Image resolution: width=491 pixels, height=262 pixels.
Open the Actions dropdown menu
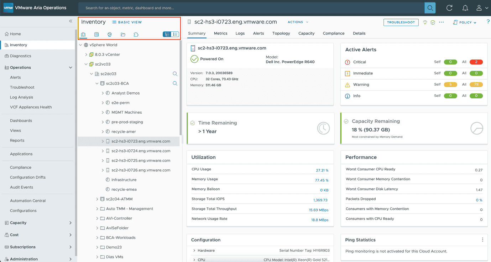click(298, 22)
